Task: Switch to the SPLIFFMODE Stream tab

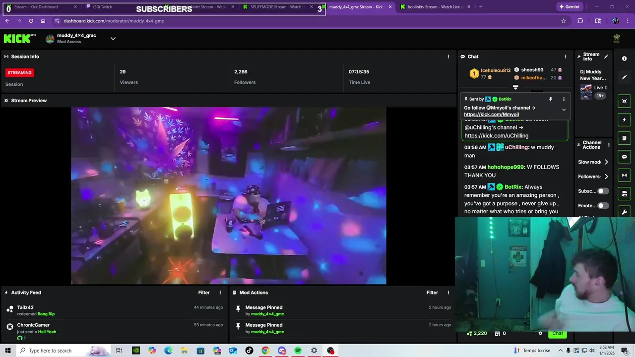Action: click(x=277, y=7)
